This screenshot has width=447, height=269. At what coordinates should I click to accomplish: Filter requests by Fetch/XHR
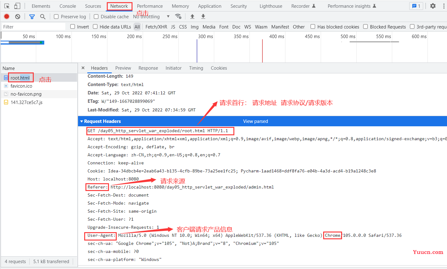pos(156,27)
